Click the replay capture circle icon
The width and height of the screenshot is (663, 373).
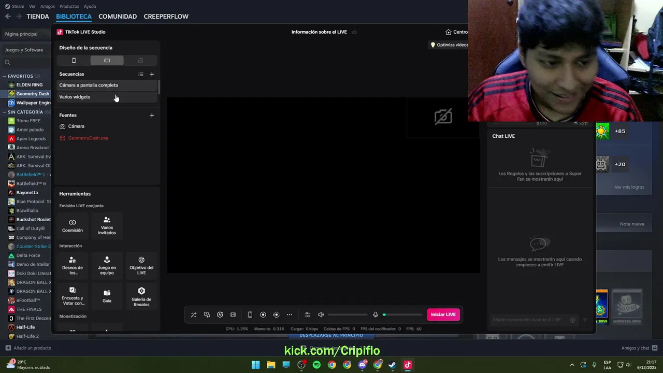pyautogui.click(x=276, y=314)
